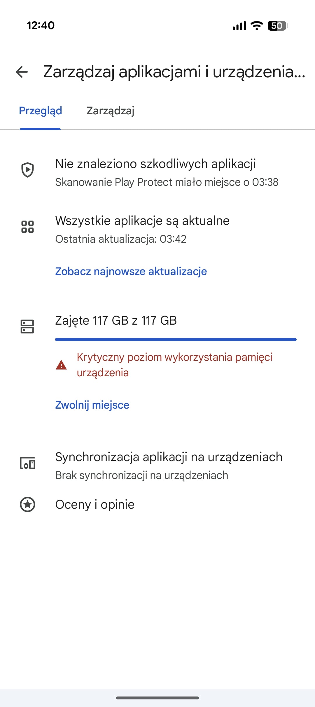
Task: Tap the storage device icon
Action: pyautogui.click(x=27, y=326)
